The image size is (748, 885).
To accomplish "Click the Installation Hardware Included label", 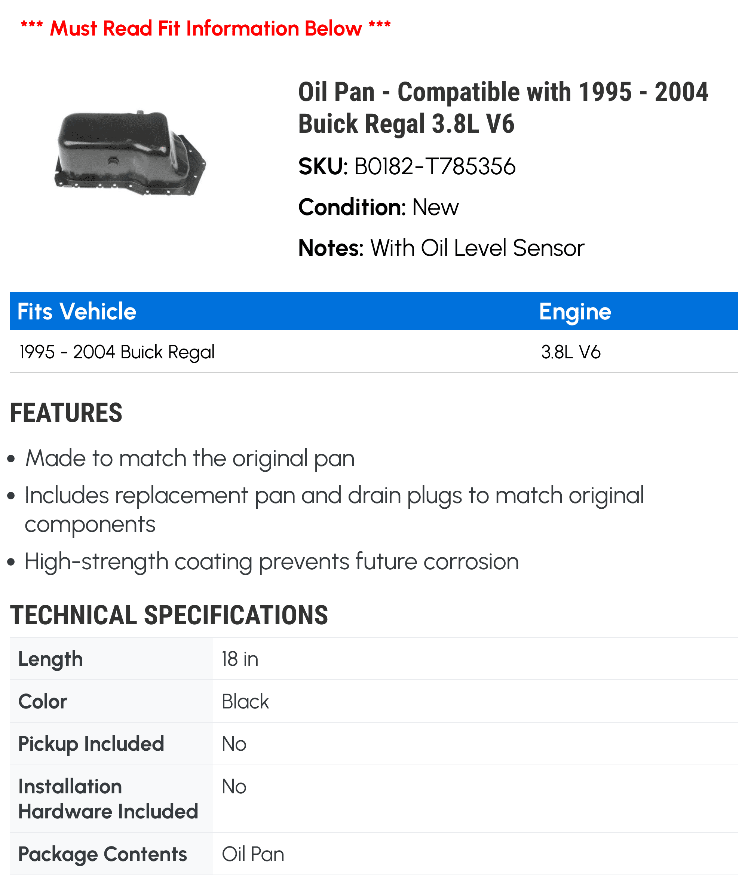I will pos(108,799).
